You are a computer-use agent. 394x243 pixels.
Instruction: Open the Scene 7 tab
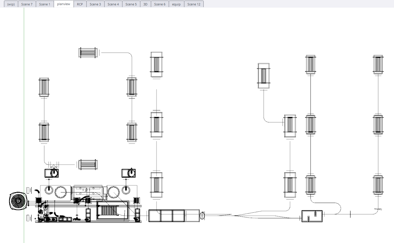tap(27, 4)
